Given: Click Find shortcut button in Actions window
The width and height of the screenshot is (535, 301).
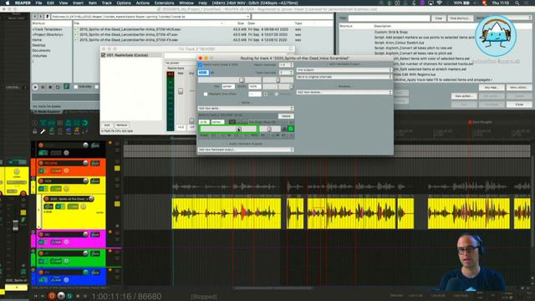Looking at the screenshot, I should tap(460, 18).
